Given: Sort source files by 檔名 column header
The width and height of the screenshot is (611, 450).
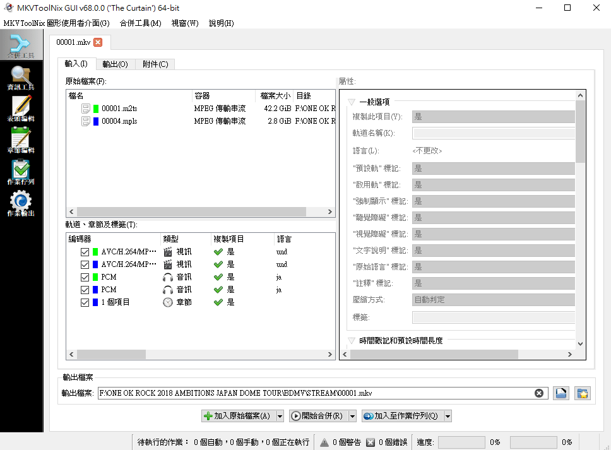Looking at the screenshot, I should [x=129, y=96].
